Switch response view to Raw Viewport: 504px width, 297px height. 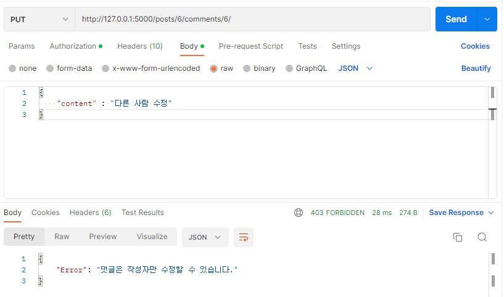coord(62,237)
